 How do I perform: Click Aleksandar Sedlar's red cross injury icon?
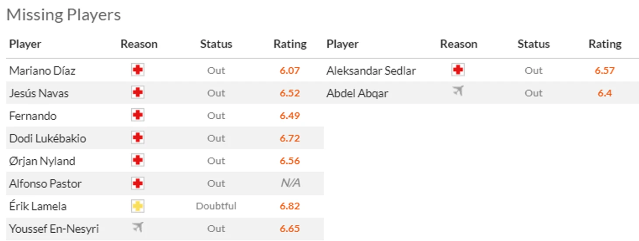point(458,70)
